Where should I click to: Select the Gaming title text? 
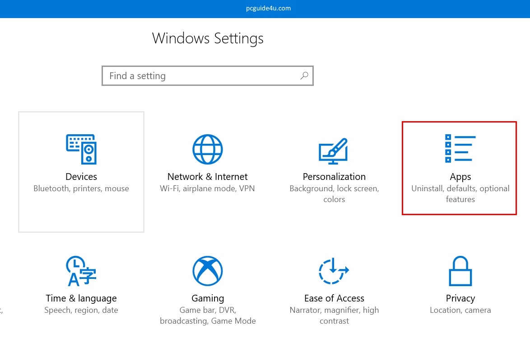(208, 298)
